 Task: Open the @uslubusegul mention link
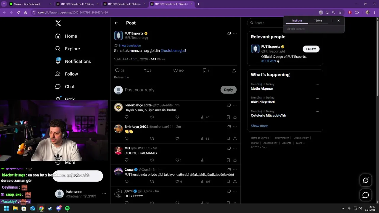click(173, 51)
